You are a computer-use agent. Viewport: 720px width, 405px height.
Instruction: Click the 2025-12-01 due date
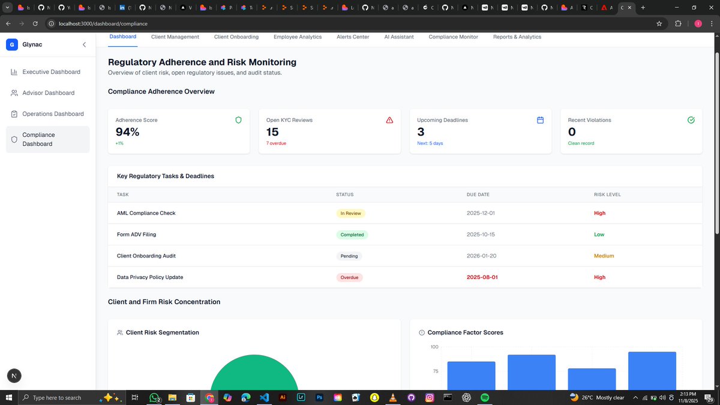pyautogui.click(x=481, y=213)
